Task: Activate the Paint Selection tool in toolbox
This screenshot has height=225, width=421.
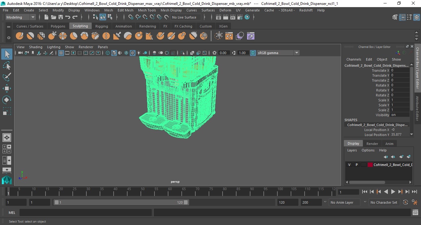Action: (x=7, y=77)
